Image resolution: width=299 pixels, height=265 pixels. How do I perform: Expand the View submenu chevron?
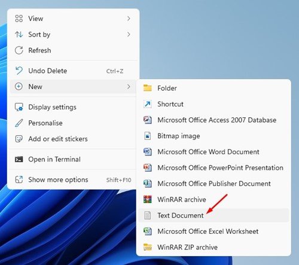(x=129, y=19)
